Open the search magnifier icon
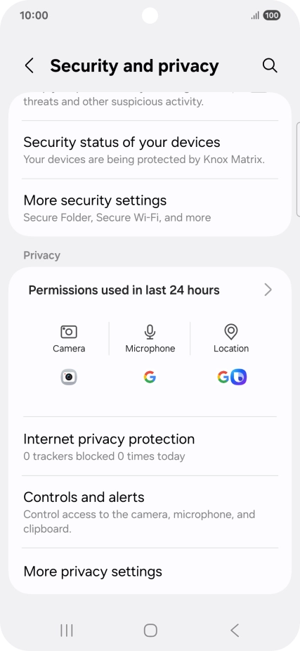Viewport: 300px width, 651px height. click(x=270, y=65)
